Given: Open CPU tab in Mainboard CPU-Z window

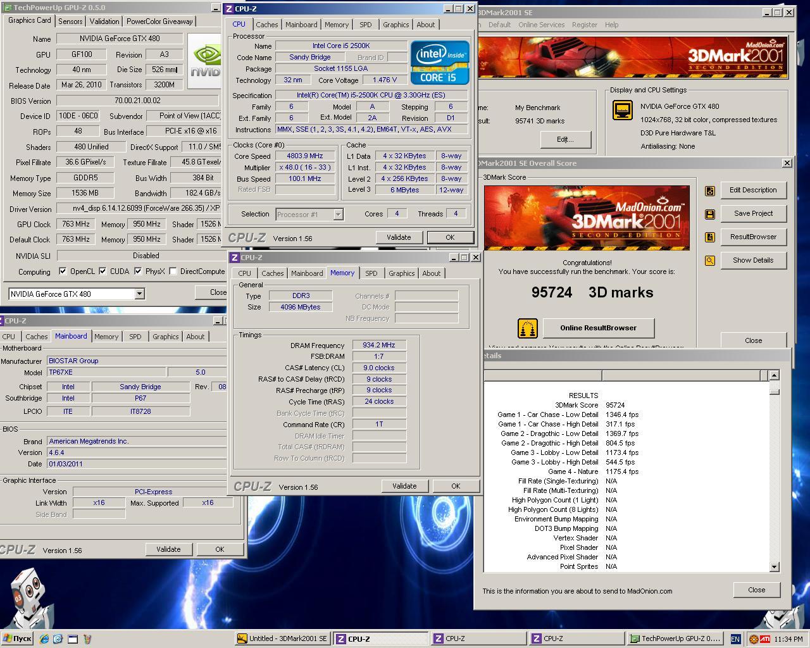Looking at the screenshot, I should [x=9, y=337].
